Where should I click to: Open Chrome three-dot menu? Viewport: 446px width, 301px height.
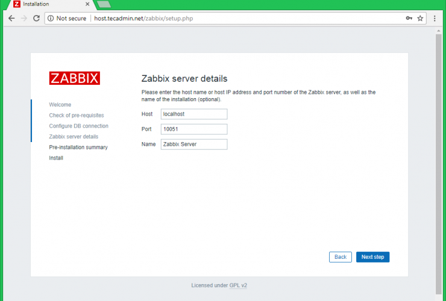[x=435, y=18]
